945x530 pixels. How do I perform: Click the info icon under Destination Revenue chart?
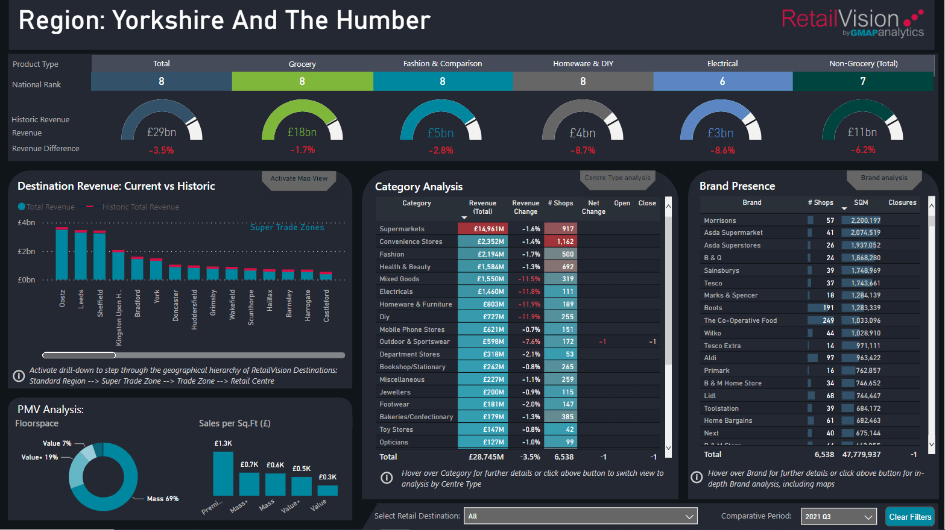(19, 376)
